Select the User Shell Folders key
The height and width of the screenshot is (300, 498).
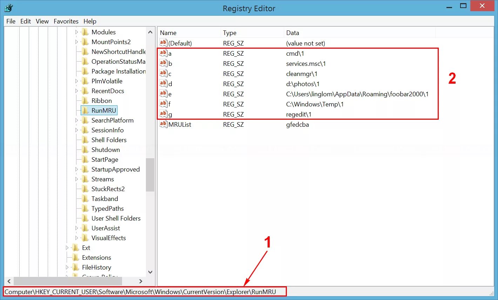coord(116,218)
